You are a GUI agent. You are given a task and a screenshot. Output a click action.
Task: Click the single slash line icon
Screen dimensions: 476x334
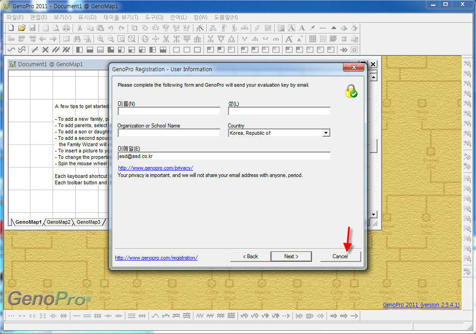point(35,50)
